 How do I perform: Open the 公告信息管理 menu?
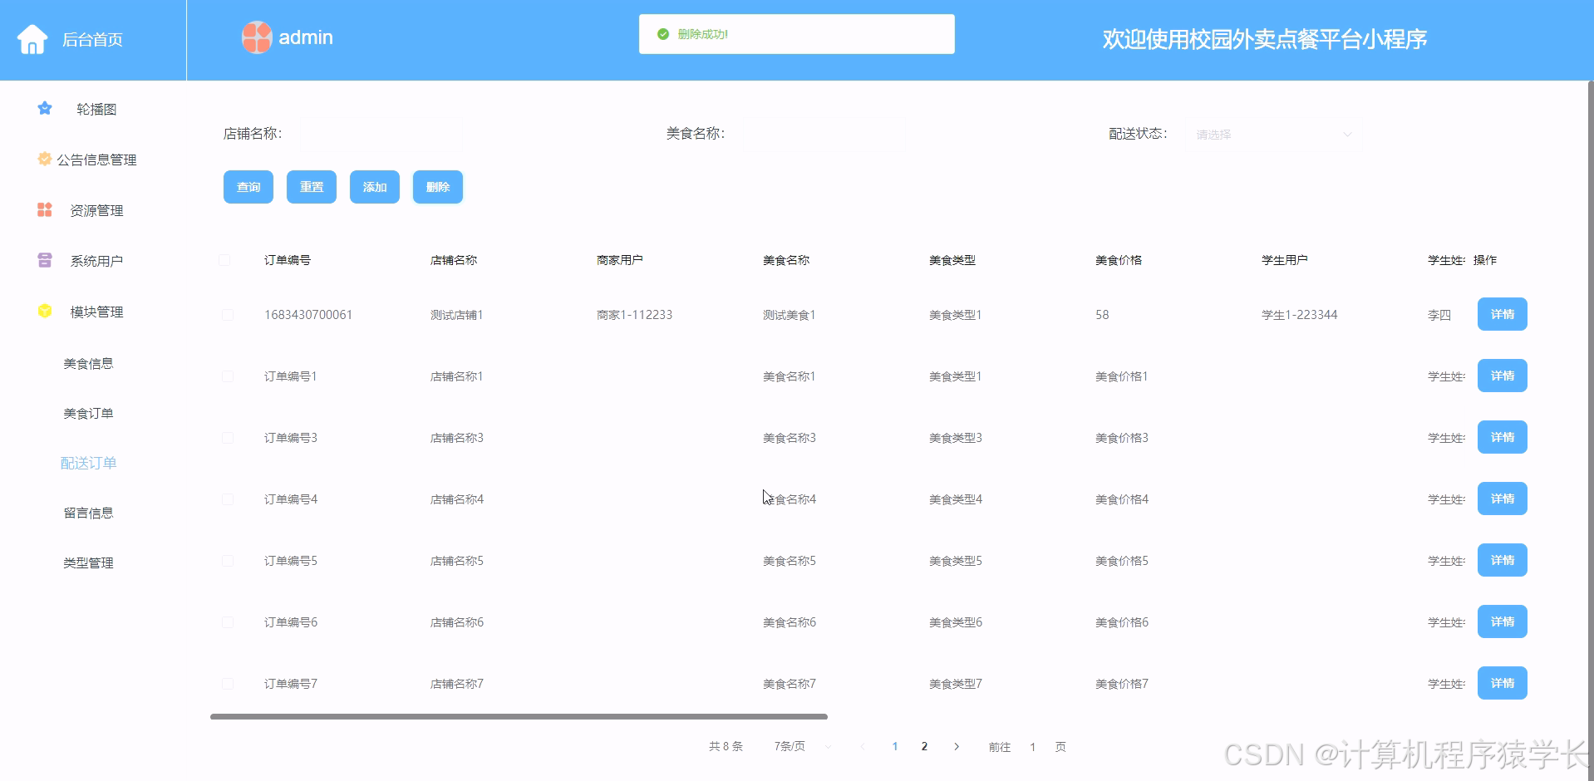click(x=96, y=160)
